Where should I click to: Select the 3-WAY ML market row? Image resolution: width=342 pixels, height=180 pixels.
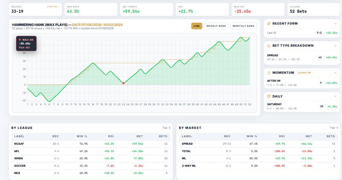pos(258,166)
